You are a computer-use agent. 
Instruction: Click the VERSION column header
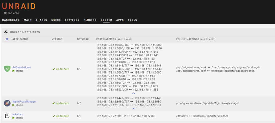click(x=57, y=39)
